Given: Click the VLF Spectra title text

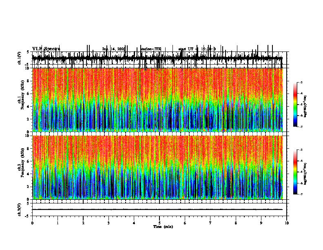Looking at the screenshot, I should click(x=46, y=49).
